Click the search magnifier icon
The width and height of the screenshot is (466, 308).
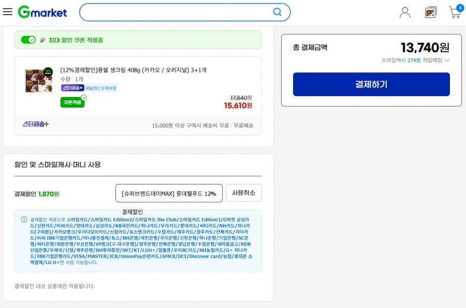pos(278,12)
